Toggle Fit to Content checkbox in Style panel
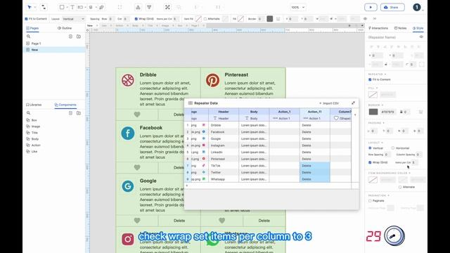The image size is (450, 253). coord(370,79)
